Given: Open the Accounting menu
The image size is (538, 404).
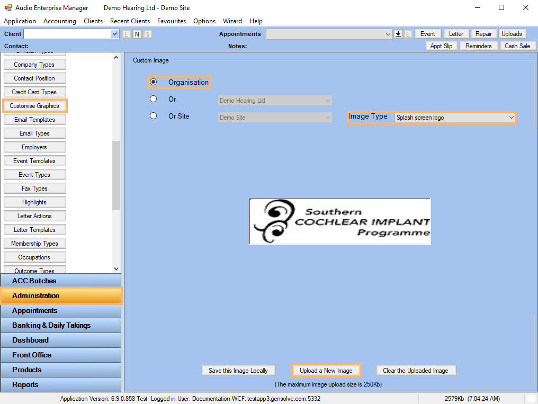Looking at the screenshot, I should 59,21.
